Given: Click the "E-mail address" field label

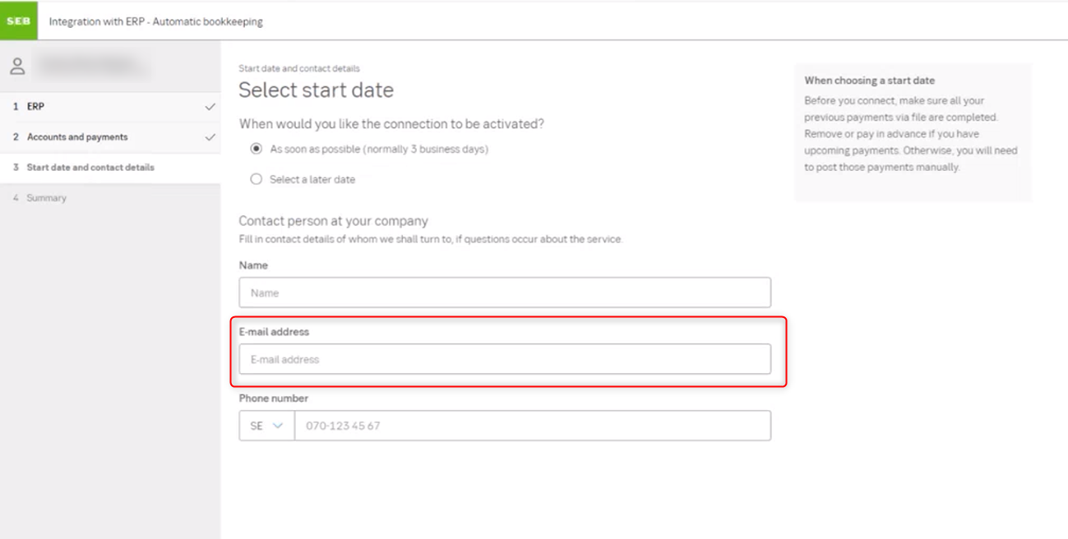Looking at the screenshot, I should pyautogui.click(x=273, y=332).
